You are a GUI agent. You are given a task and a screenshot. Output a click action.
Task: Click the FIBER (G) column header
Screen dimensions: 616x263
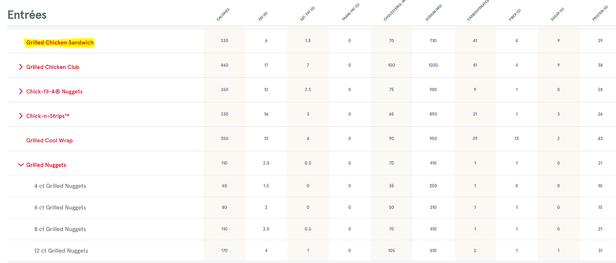point(515,15)
